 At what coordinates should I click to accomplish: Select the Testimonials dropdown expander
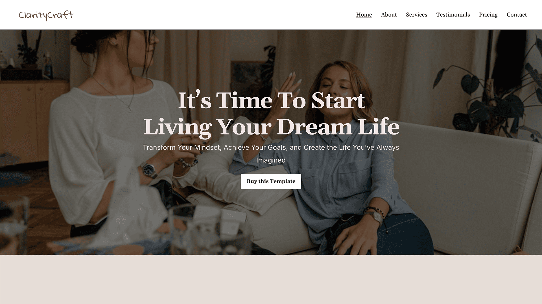click(x=453, y=14)
